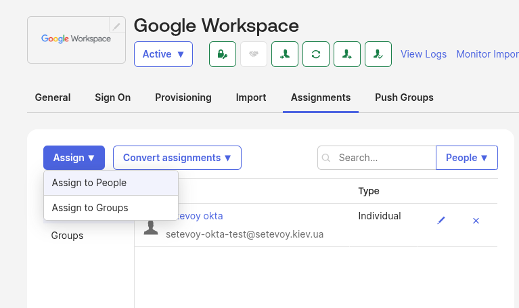The width and height of the screenshot is (519, 308).
Task: Go to the Sign On tab
Action: [112, 97]
